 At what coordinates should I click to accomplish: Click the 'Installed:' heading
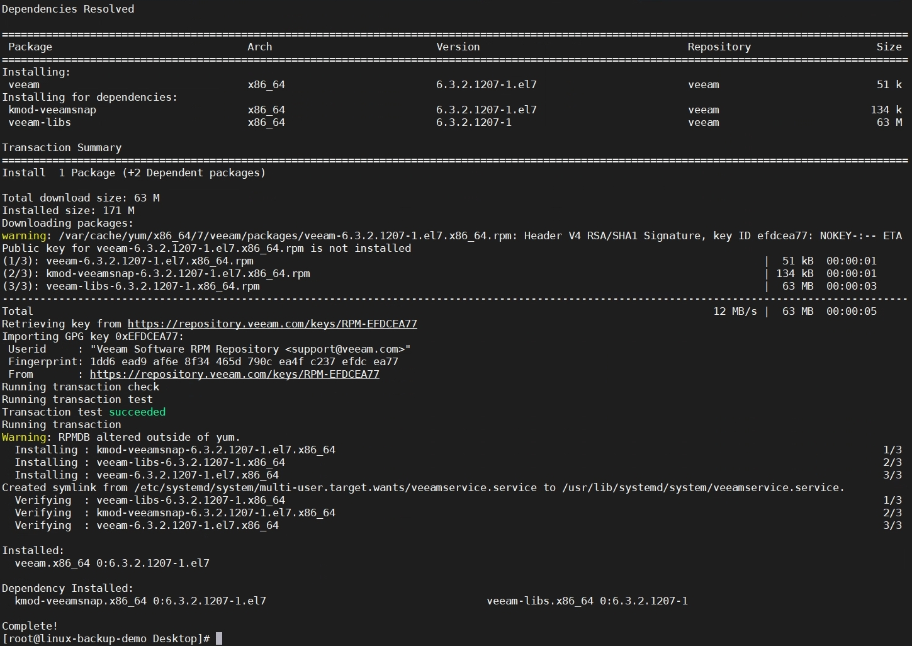click(33, 550)
